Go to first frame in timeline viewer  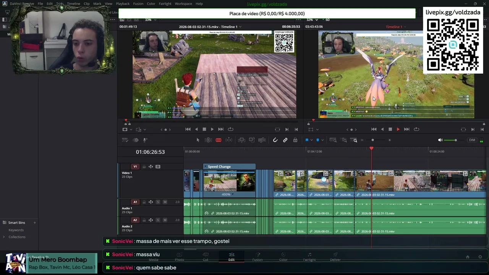[374, 129]
